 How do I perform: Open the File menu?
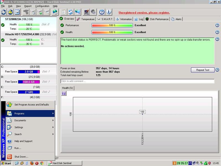pos(3,6)
